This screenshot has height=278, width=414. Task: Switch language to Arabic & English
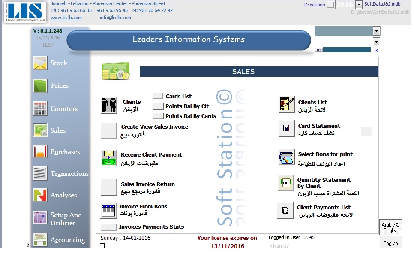[390, 227]
